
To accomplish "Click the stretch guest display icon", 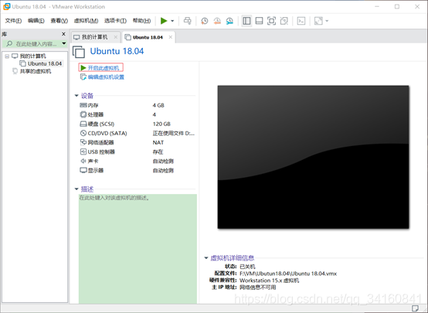I will (318, 21).
